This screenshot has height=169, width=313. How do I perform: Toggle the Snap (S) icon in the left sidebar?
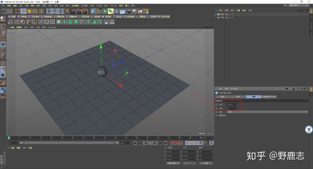[3, 75]
